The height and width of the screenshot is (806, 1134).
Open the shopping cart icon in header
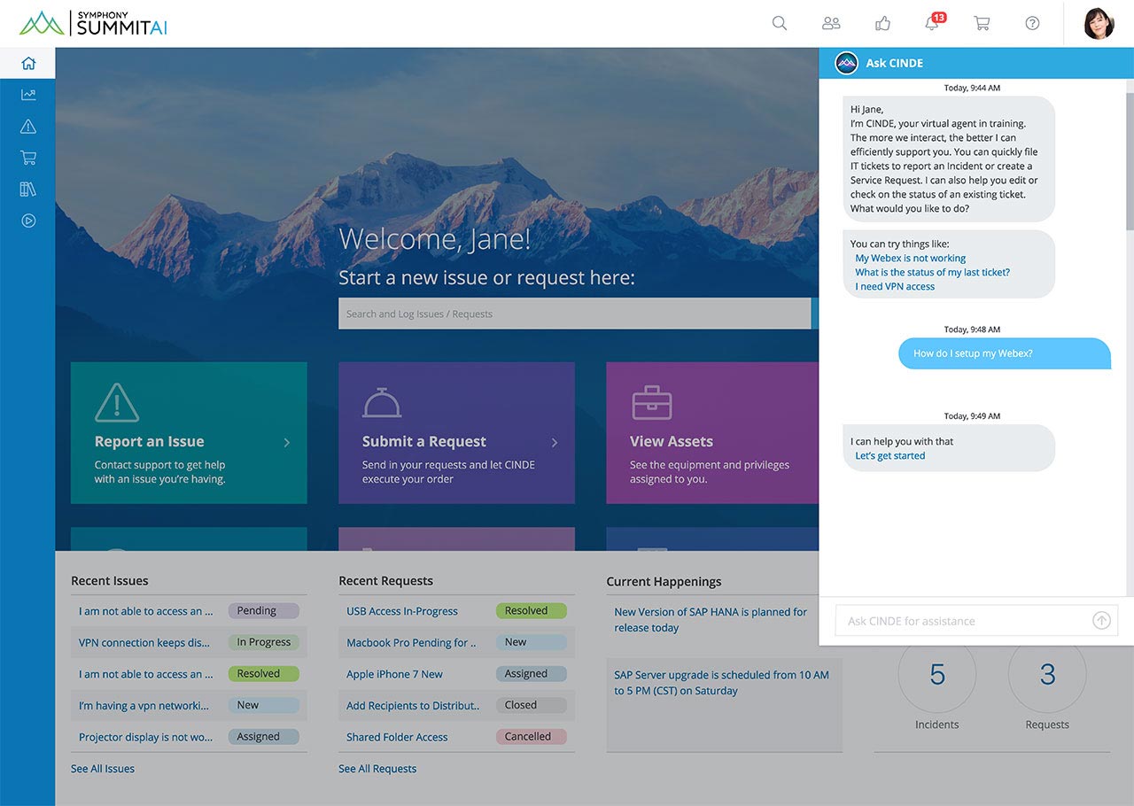[x=982, y=24]
